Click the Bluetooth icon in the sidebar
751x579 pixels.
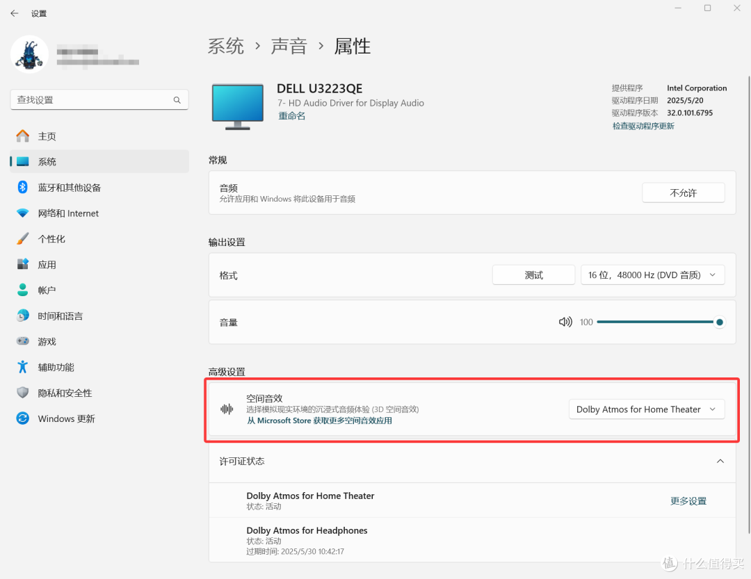22,187
